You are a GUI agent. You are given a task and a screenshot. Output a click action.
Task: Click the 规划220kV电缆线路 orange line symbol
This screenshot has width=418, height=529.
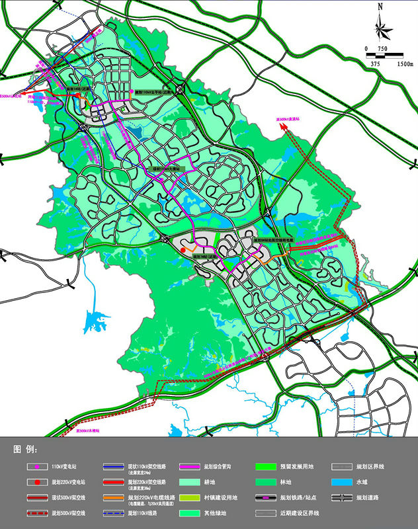(x=113, y=497)
